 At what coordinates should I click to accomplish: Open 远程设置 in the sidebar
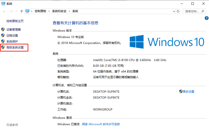12,35
